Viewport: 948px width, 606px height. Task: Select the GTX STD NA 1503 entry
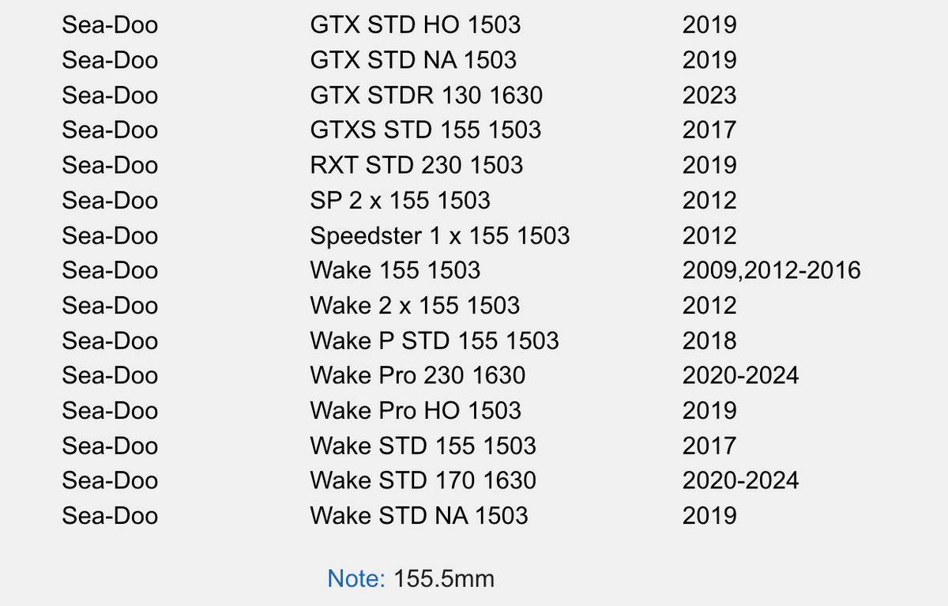[413, 60]
